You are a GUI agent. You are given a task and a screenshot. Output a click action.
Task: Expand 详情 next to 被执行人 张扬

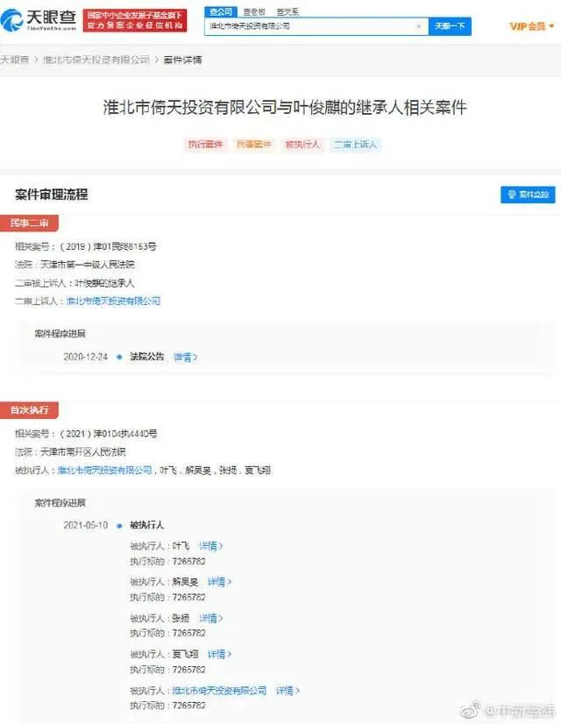coord(210,618)
